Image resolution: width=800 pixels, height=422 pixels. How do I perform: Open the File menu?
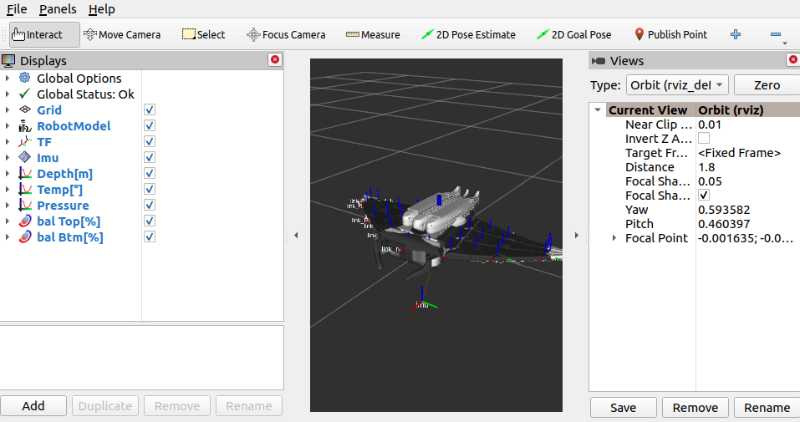pyautogui.click(x=17, y=9)
